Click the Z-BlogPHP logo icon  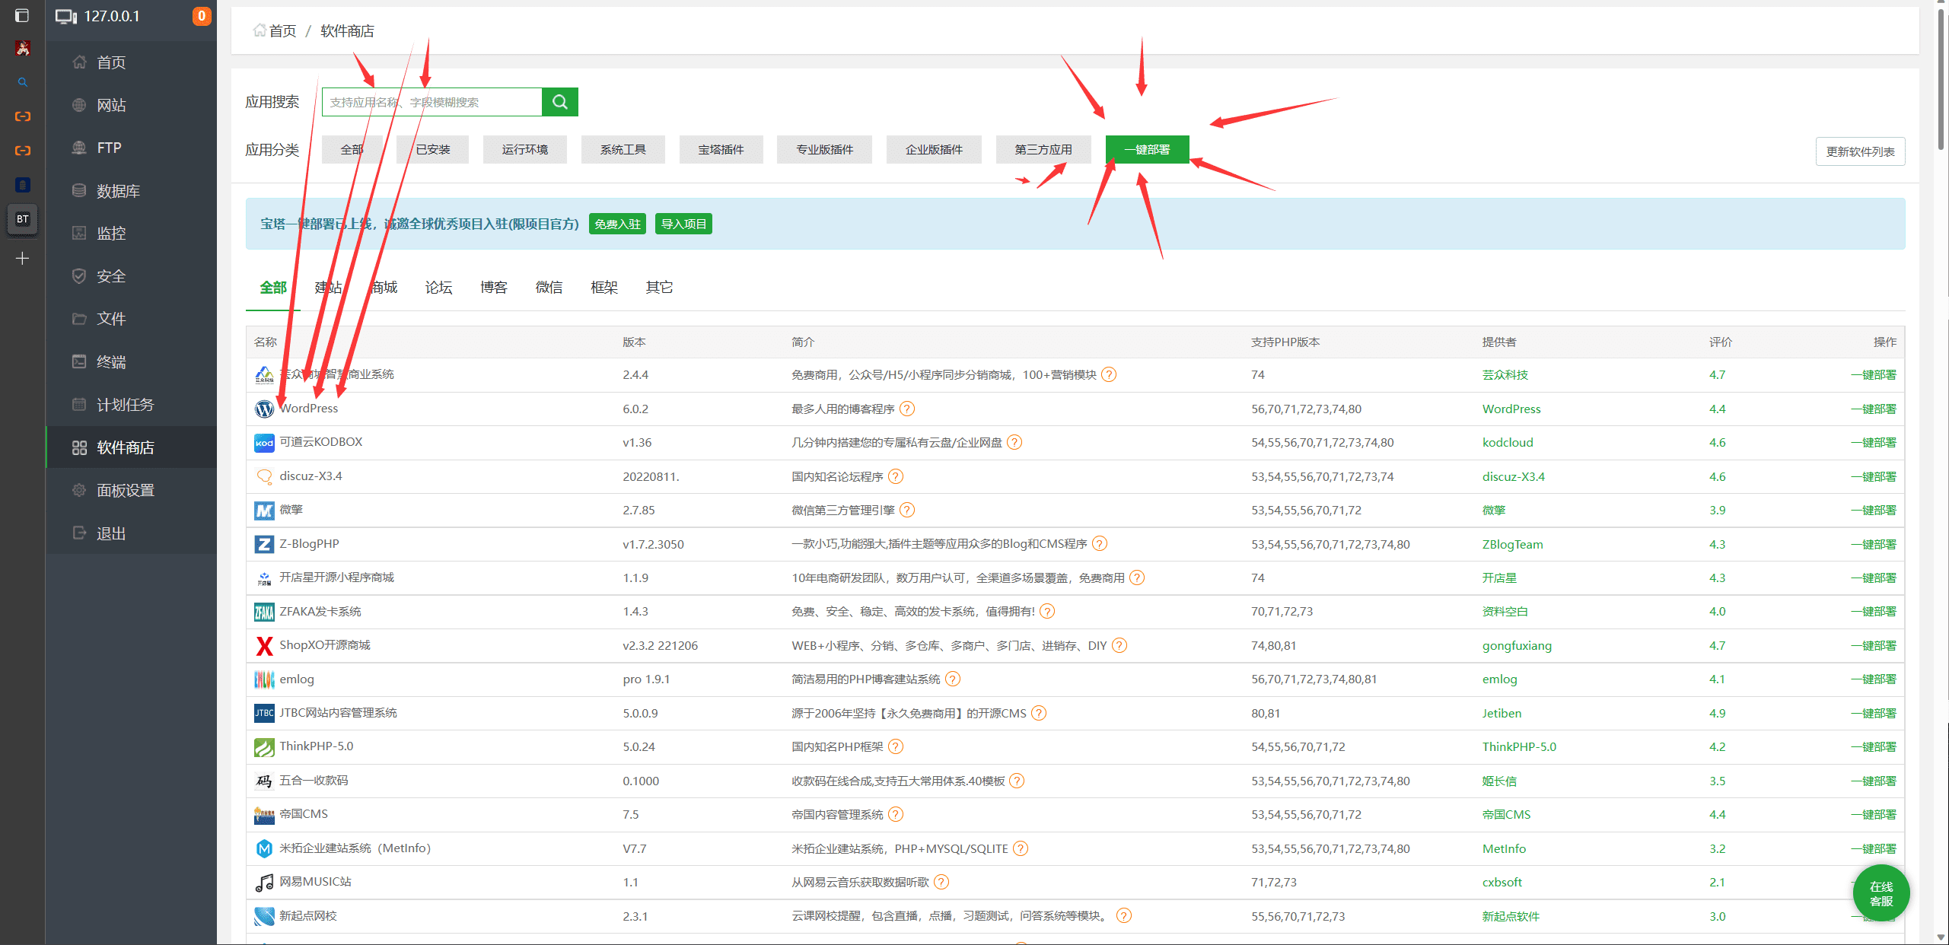pyautogui.click(x=264, y=545)
